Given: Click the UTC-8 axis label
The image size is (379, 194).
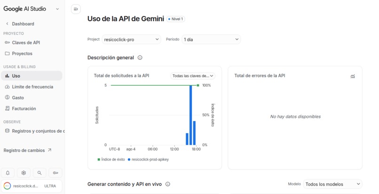Looking at the screenshot, I should [114, 149].
